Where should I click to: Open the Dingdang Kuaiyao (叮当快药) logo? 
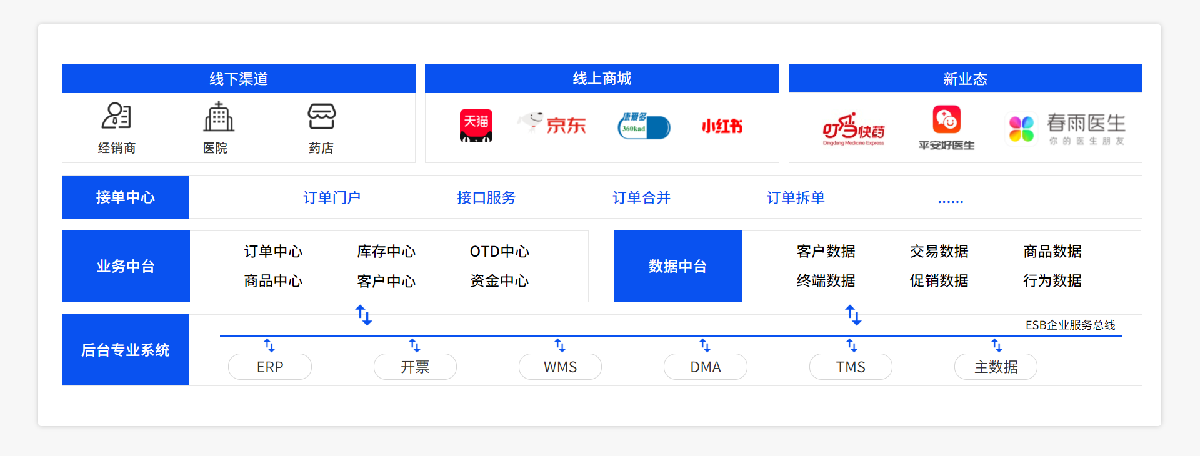point(854,129)
